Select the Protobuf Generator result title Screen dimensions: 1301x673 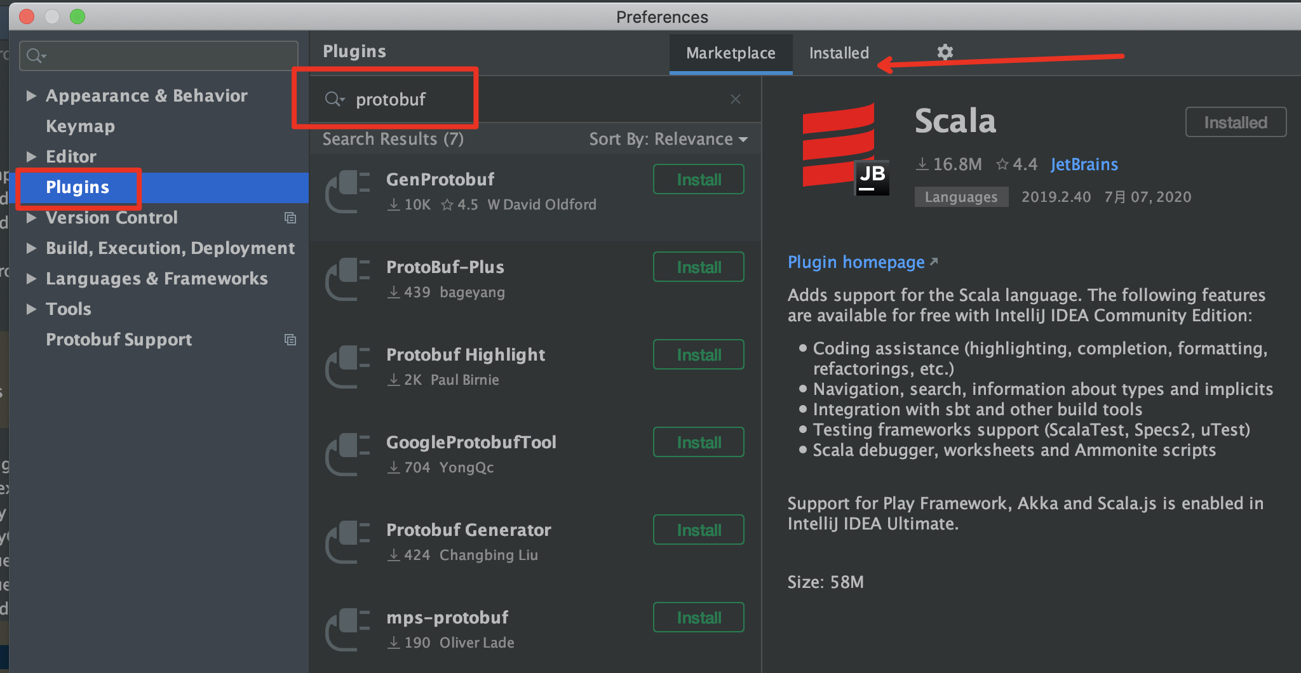469,530
